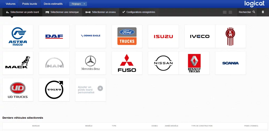Click the MODÈLE column header
This screenshot has height=131, width=269.
(89, 126)
